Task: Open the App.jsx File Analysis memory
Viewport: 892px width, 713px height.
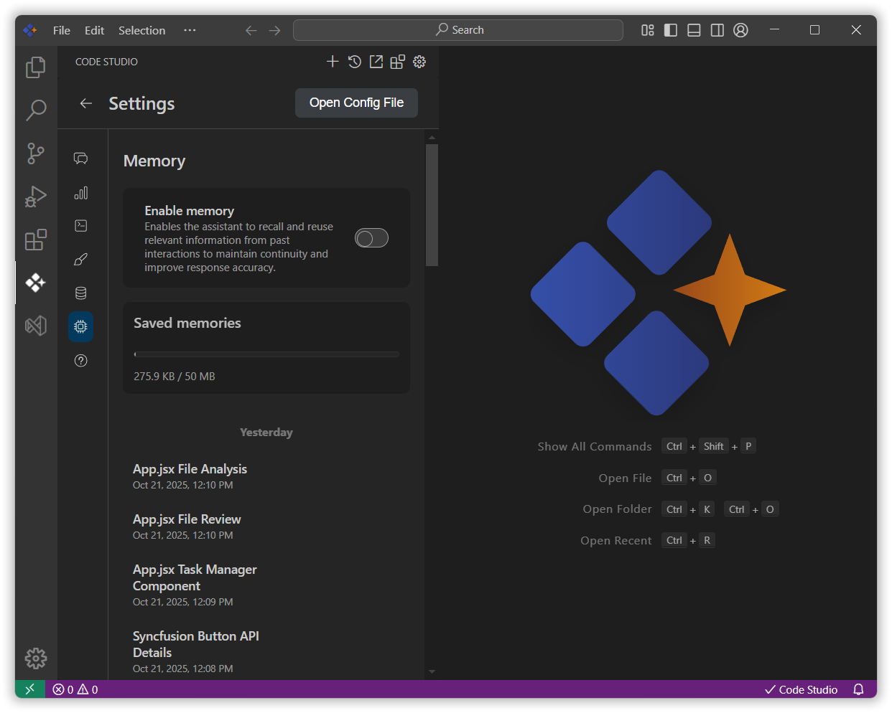Action: 190,469
